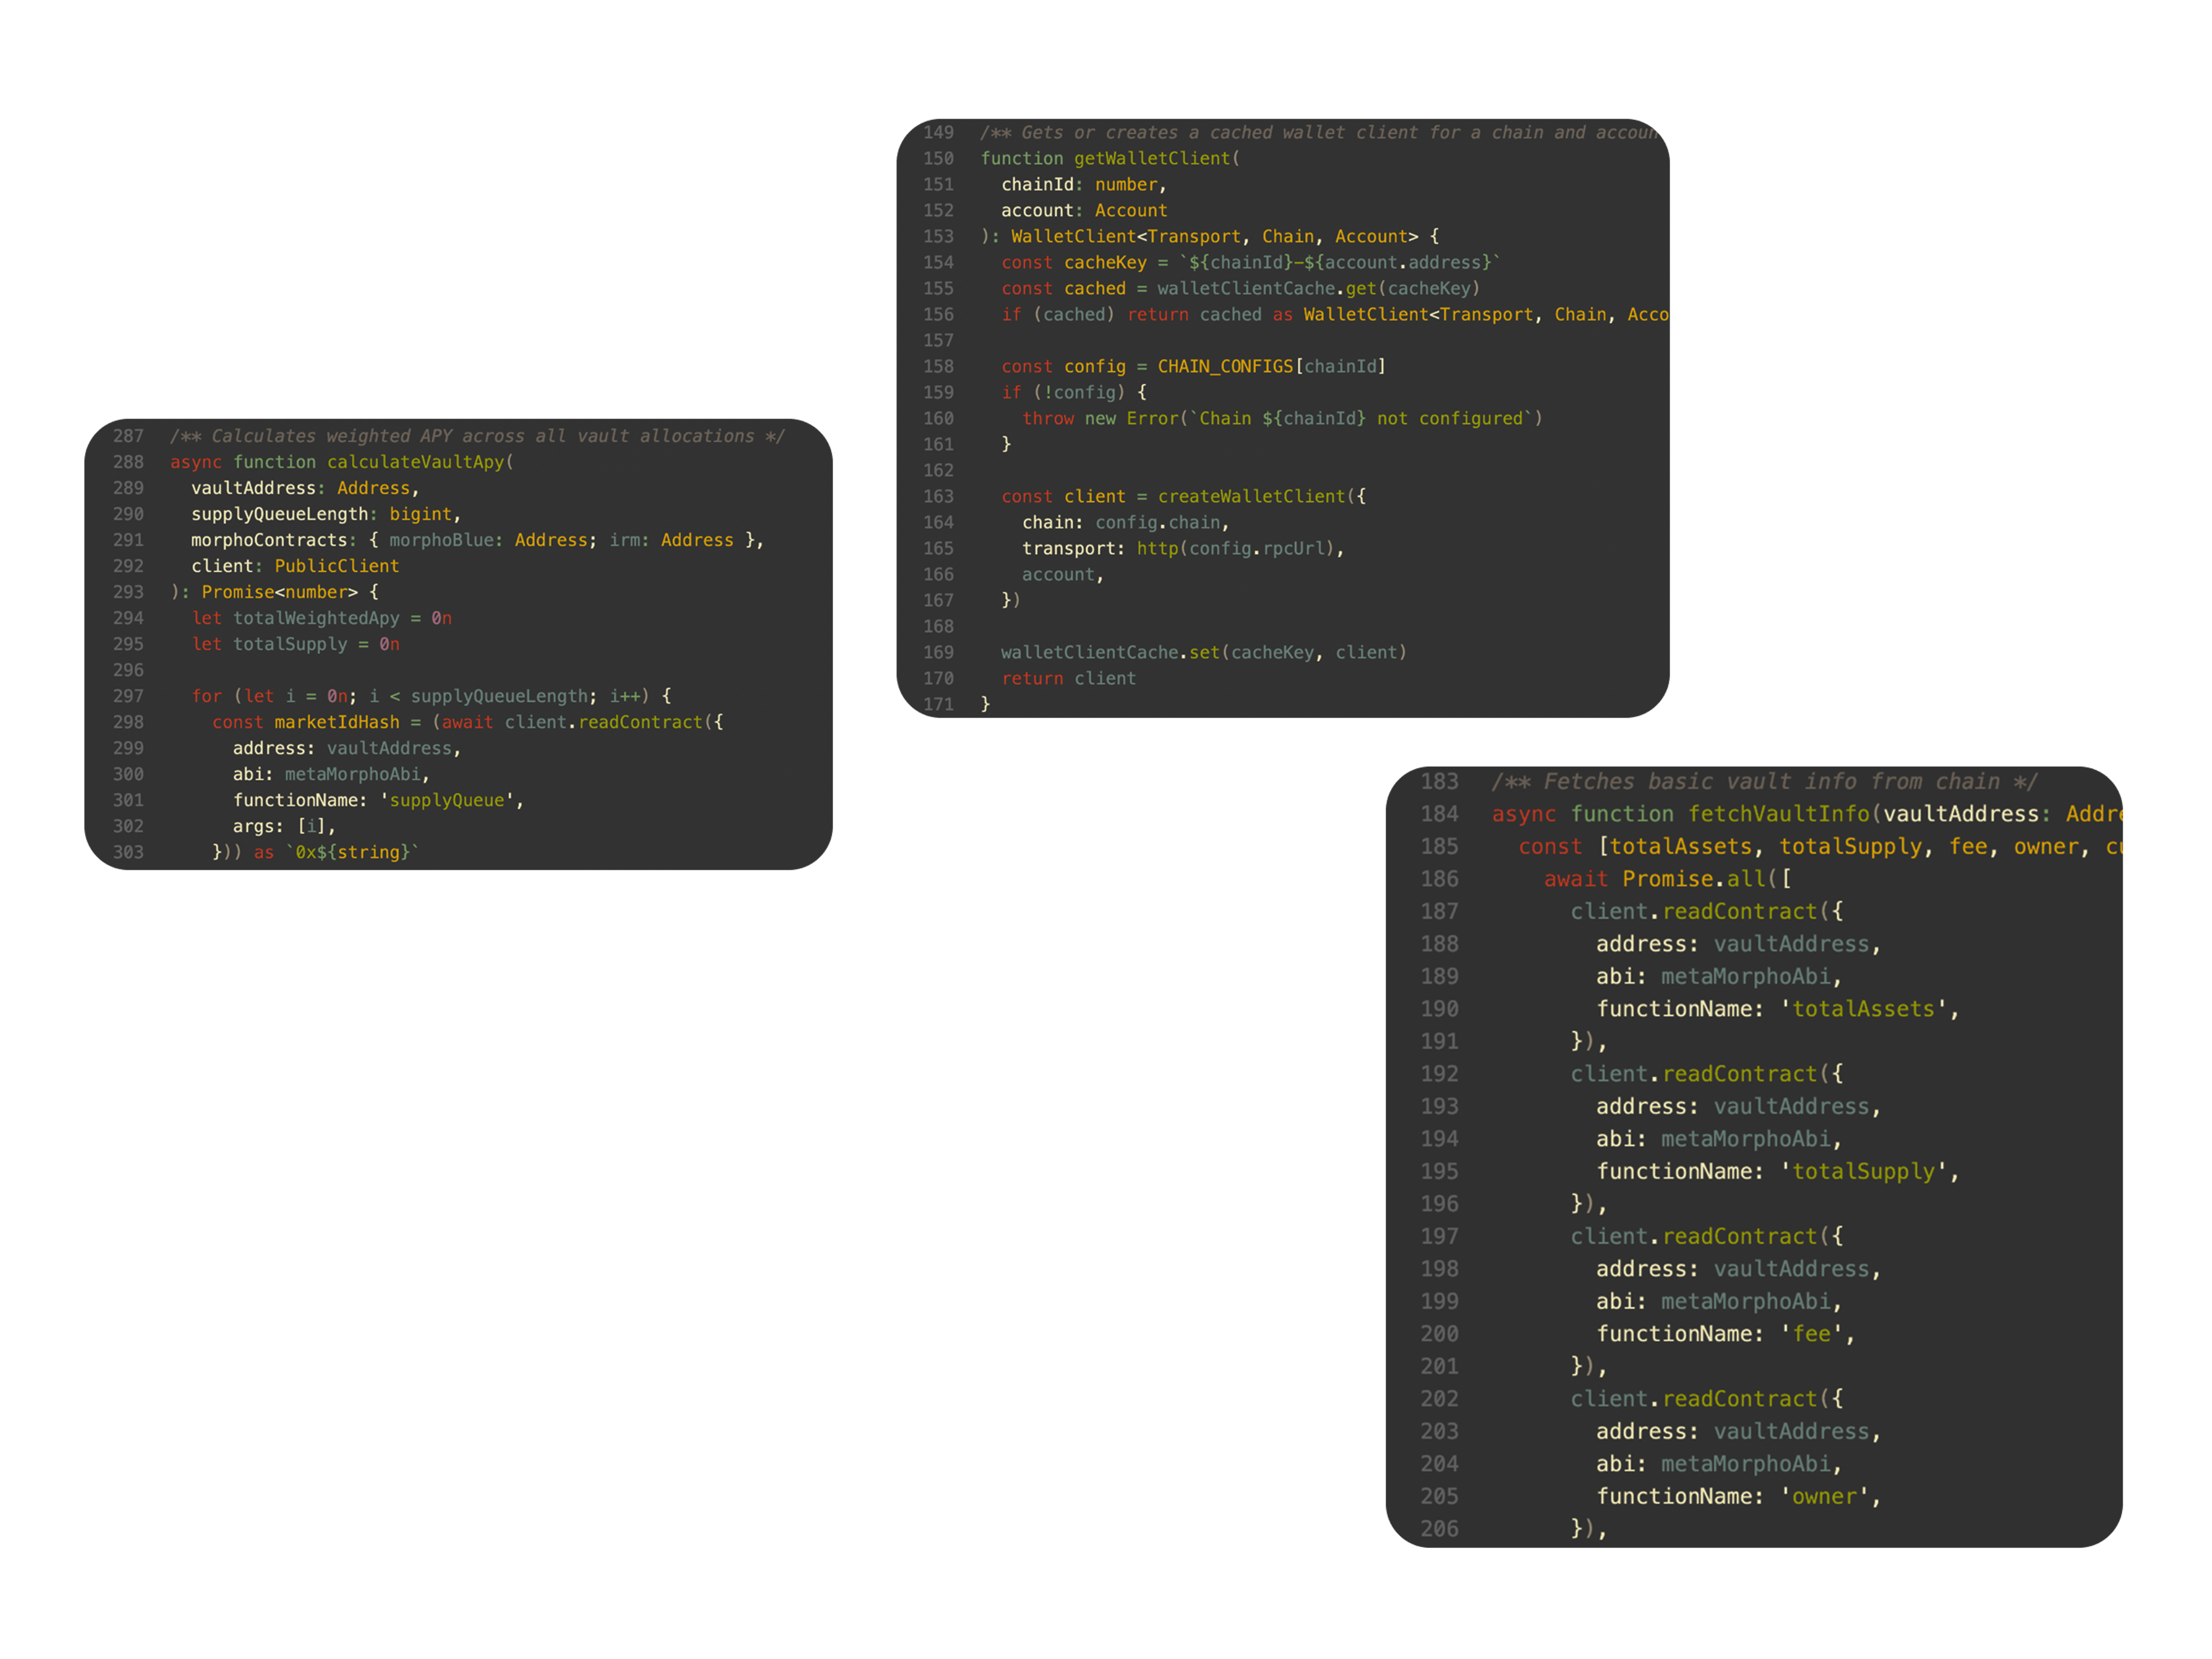Click the 'http' transport call
The height and width of the screenshot is (1659, 2212).
tap(1157, 548)
